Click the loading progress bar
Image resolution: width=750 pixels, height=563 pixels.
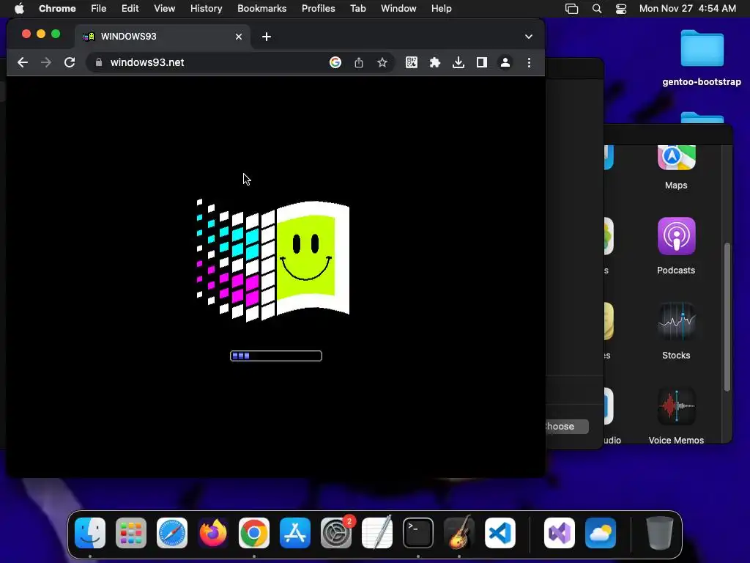(x=276, y=356)
